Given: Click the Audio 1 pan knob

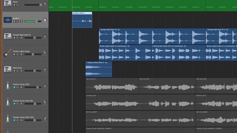Looking at the screenshot, I should [45, 20].
